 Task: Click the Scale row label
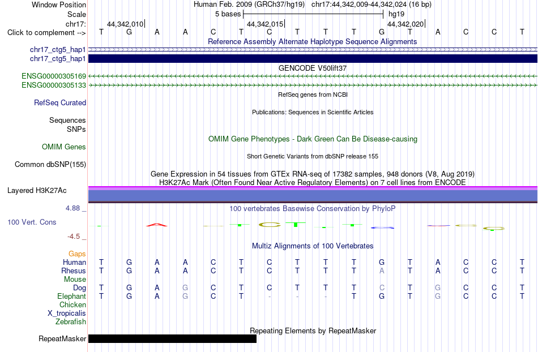[x=76, y=14]
